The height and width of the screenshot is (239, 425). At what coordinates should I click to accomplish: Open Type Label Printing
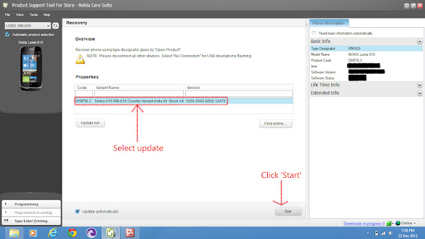(31, 221)
